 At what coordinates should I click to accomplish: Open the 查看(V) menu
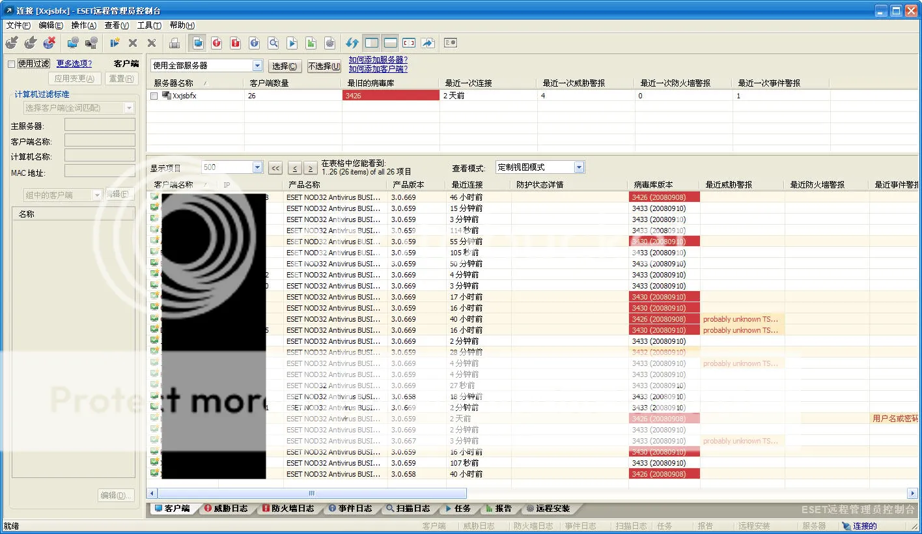pos(117,25)
